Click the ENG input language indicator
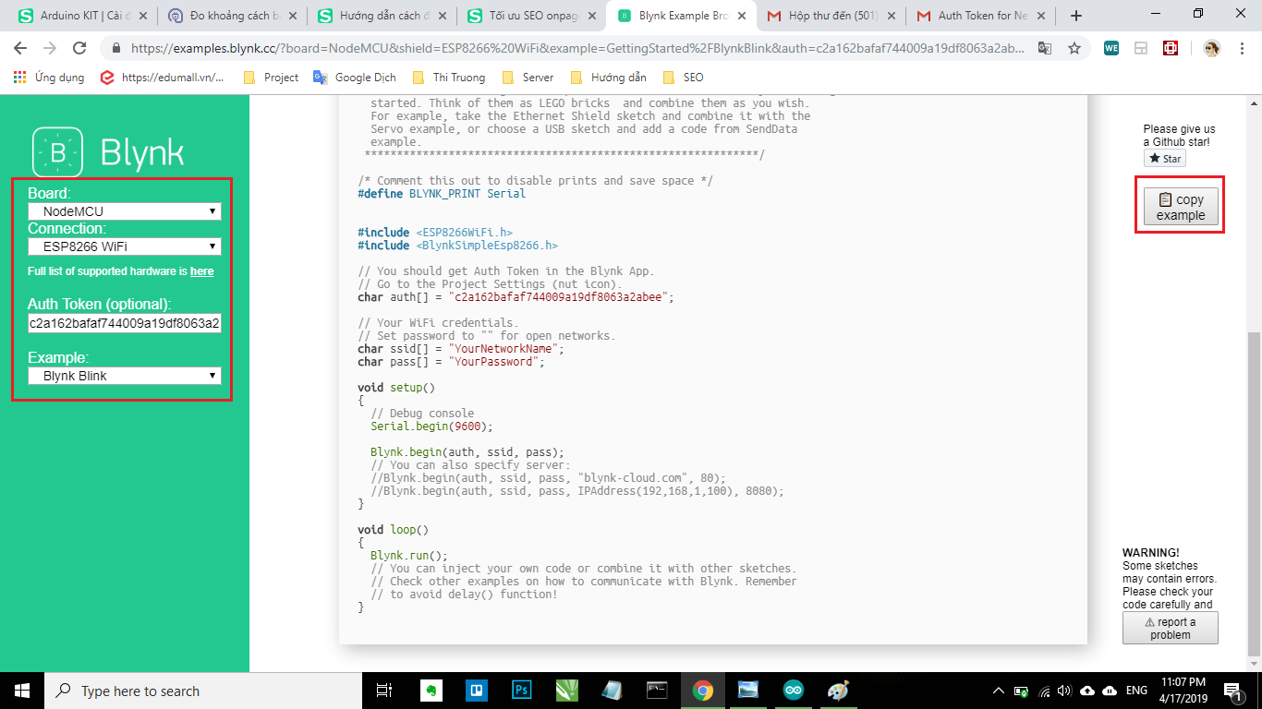Image resolution: width=1262 pixels, height=709 pixels. click(1136, 691)
